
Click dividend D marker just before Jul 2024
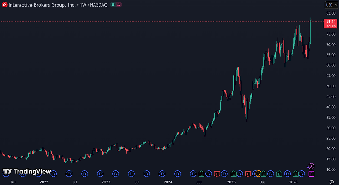[x=193, y=174]
